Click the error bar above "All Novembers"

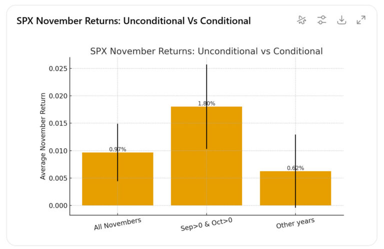click(x=117, y=135)
